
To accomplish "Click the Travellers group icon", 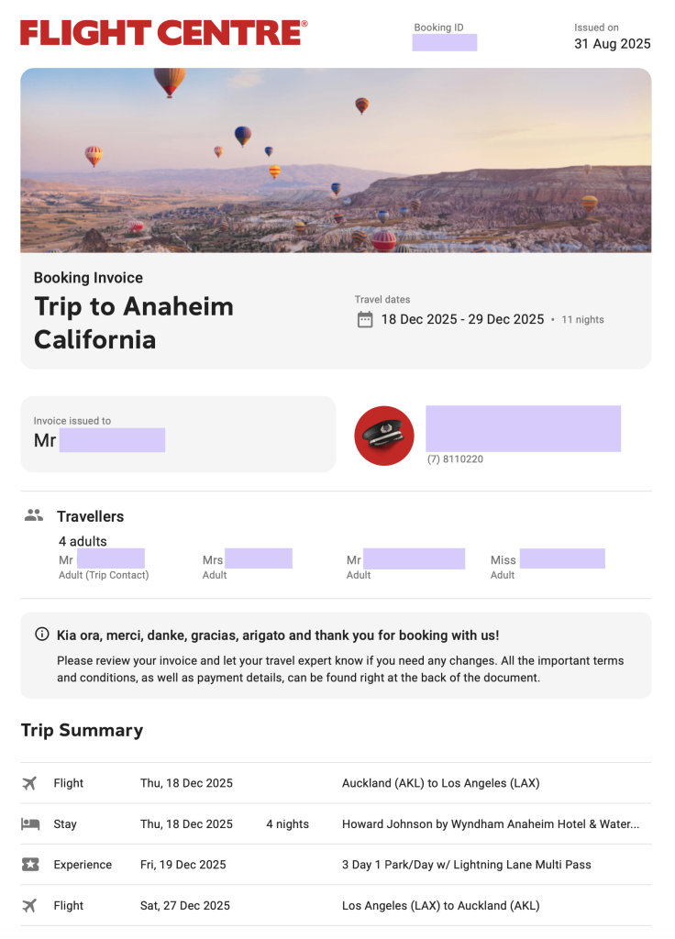I will [34, 515].
